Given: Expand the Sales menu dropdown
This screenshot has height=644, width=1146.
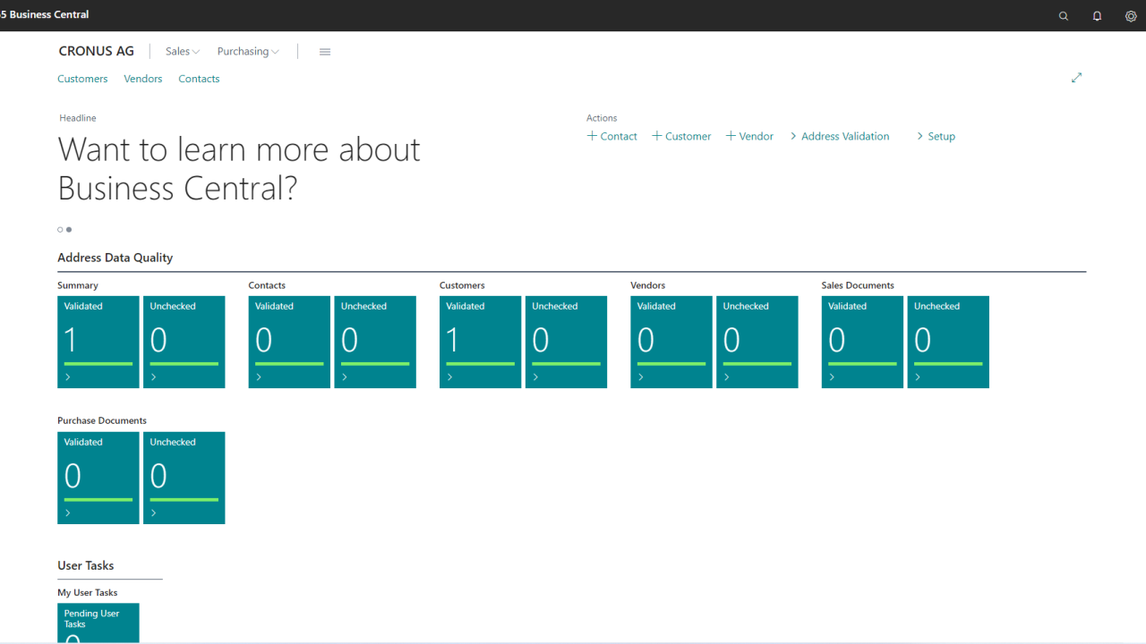Looking at the screenshot, I should [183, 52].
